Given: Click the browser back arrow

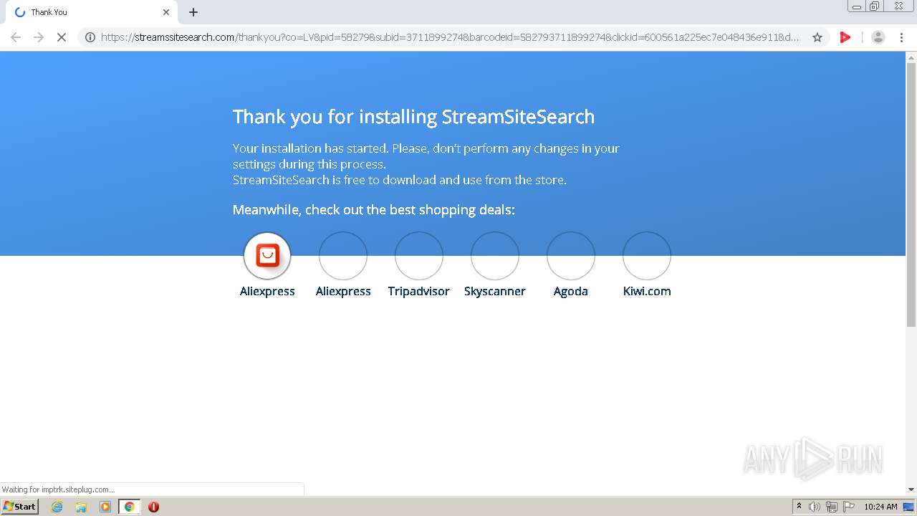Looking at the screenshot, I should (x=16, y=37).
